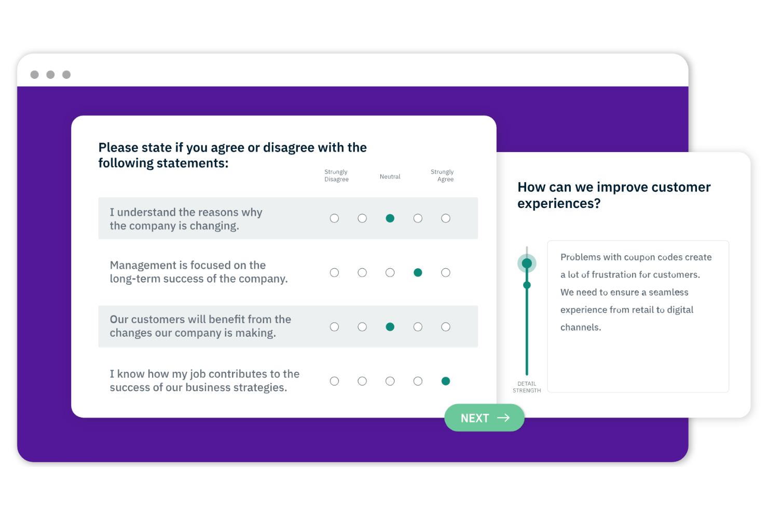The image size is (768, 512).
Task: Choose second radio in 'Management is focused' row
Action: click(x=362, y=272)
